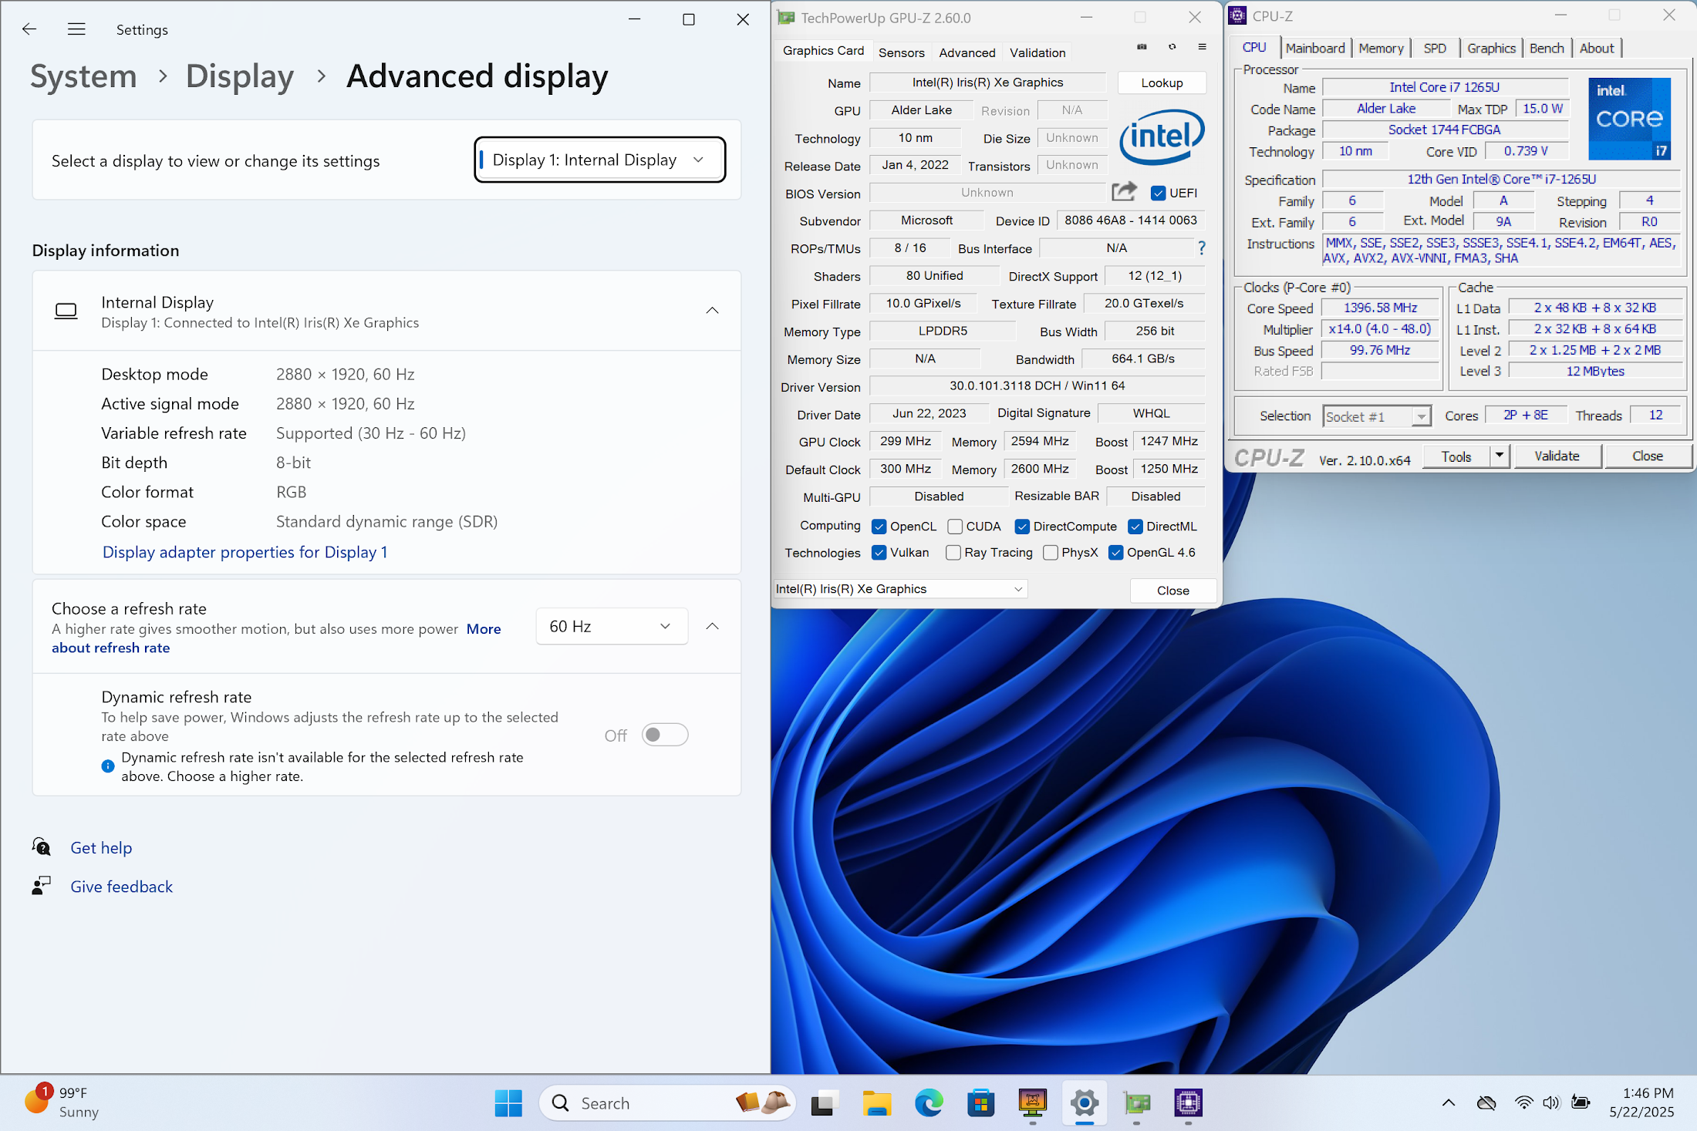Open the Settings hamburger navigation menu
The image size is (1697, 1131).
click(76, 29)
